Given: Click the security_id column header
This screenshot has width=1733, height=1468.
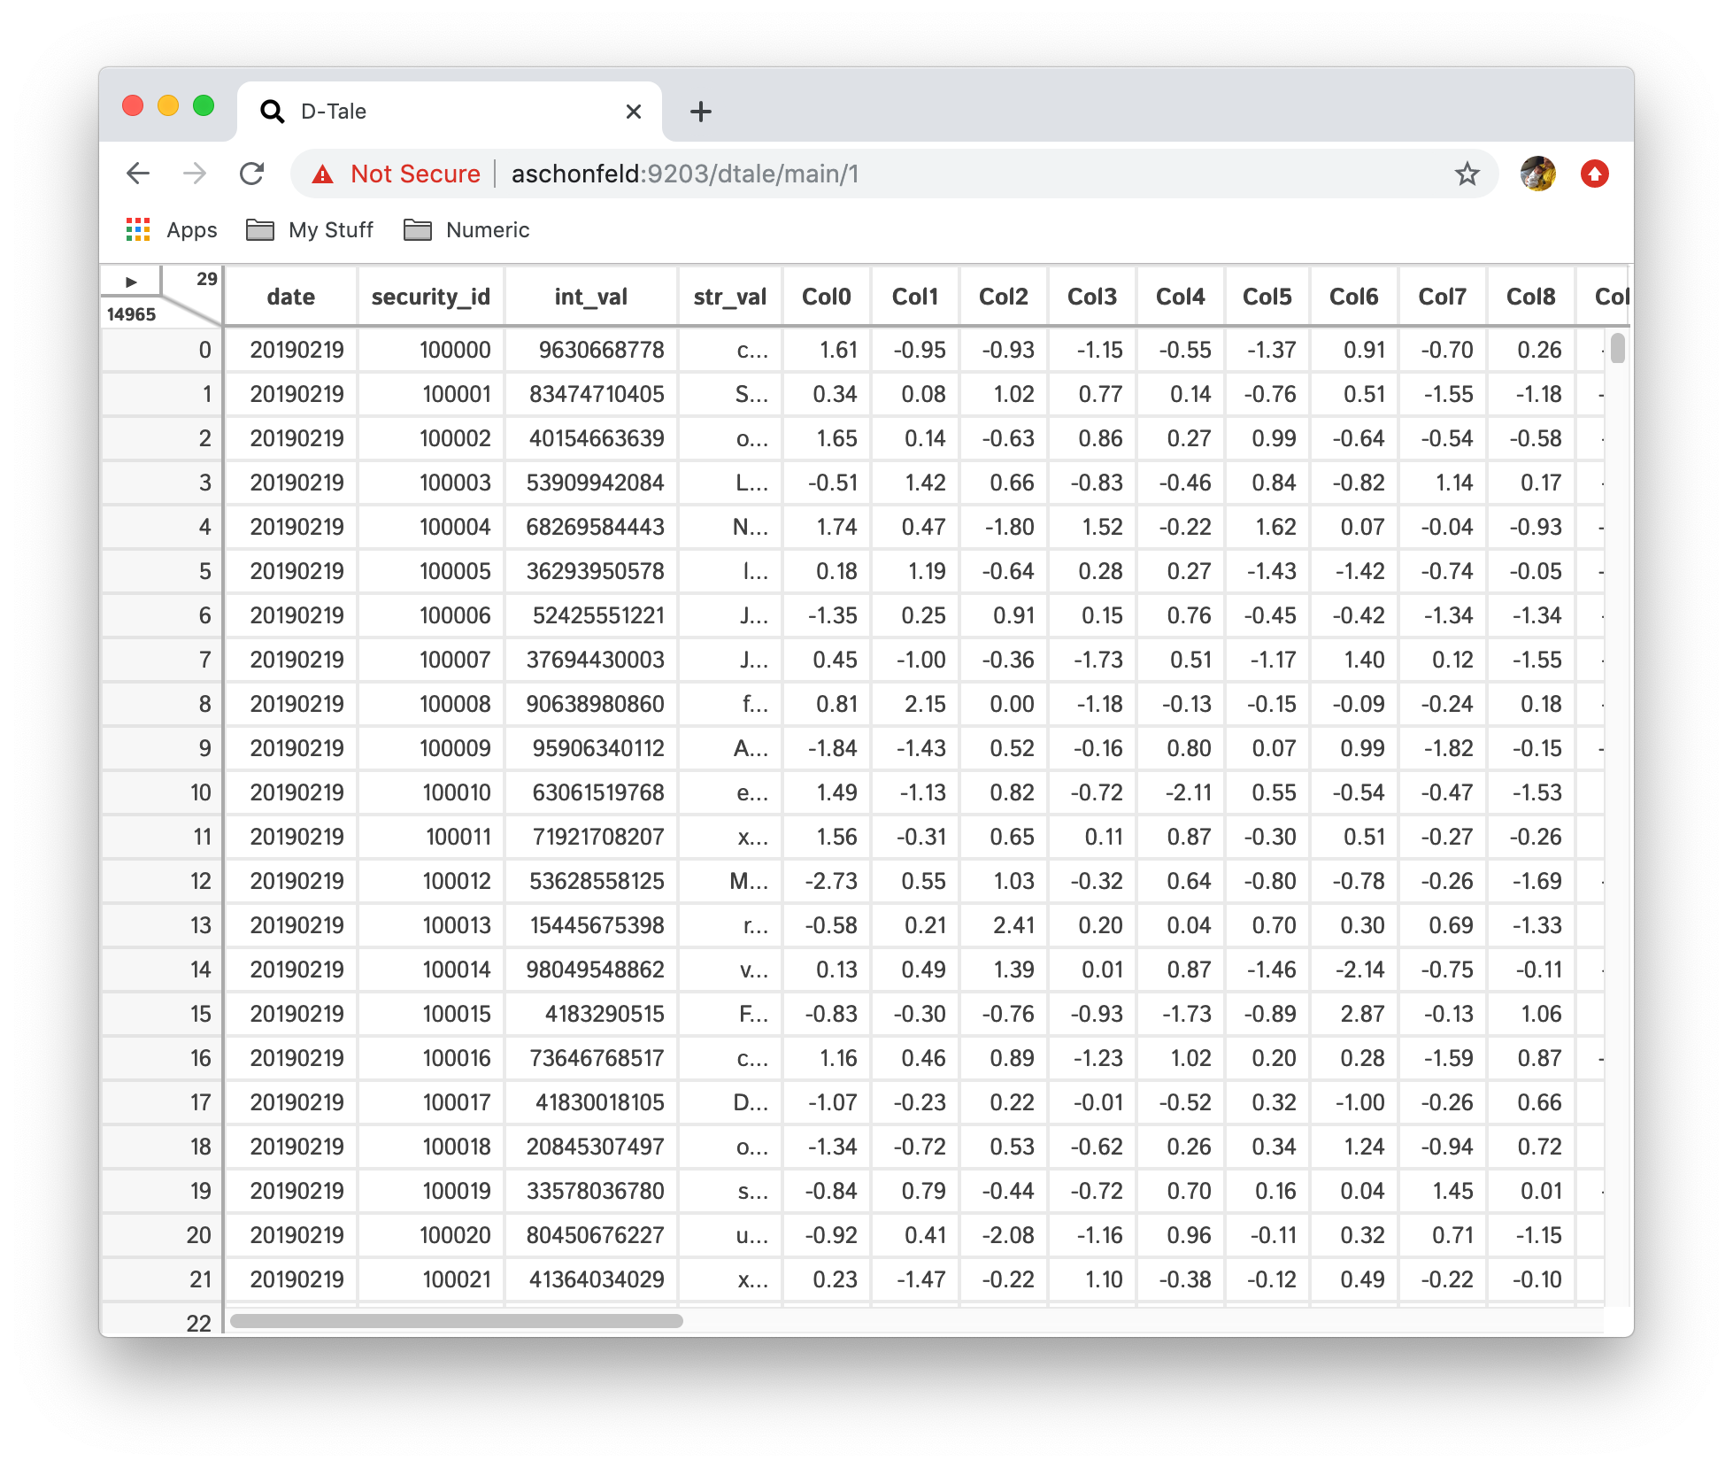Looking at the screenshot, I should (x=430, y=297).
